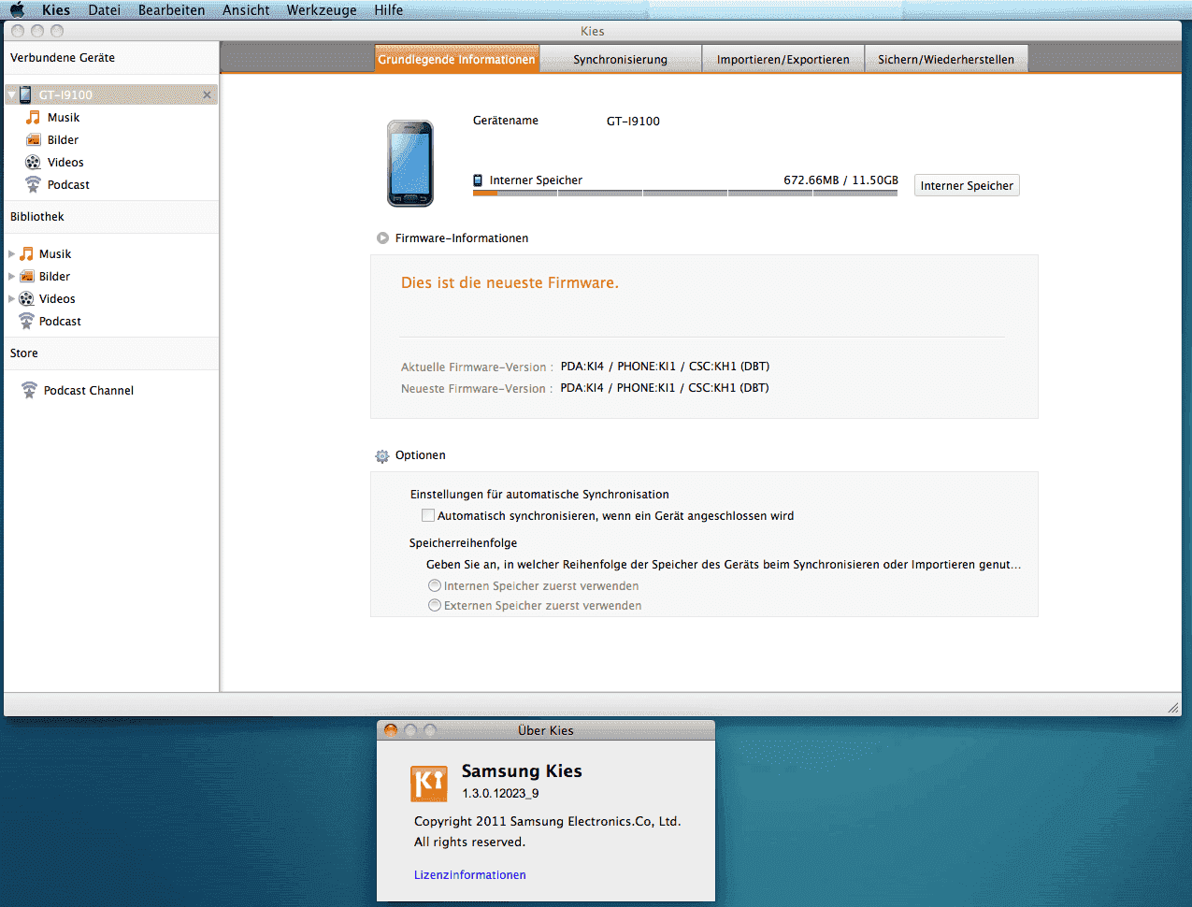The height and width of the screenshot is (907, 1192).
Task: Open the Datei menu
Action: pos(104,10)
